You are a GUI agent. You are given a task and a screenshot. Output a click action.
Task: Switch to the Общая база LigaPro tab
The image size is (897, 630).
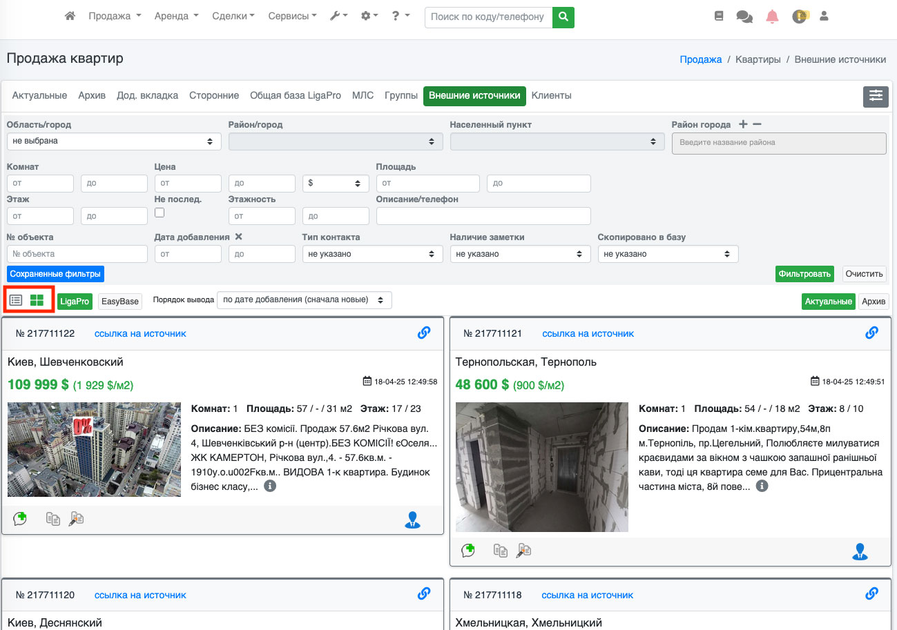click(295, 96)
